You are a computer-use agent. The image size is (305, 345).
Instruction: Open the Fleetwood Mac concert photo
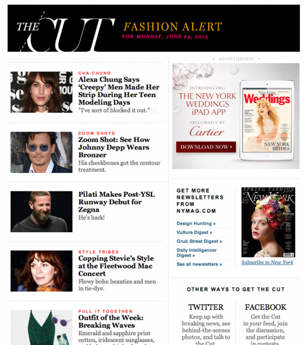coord(41,271)
